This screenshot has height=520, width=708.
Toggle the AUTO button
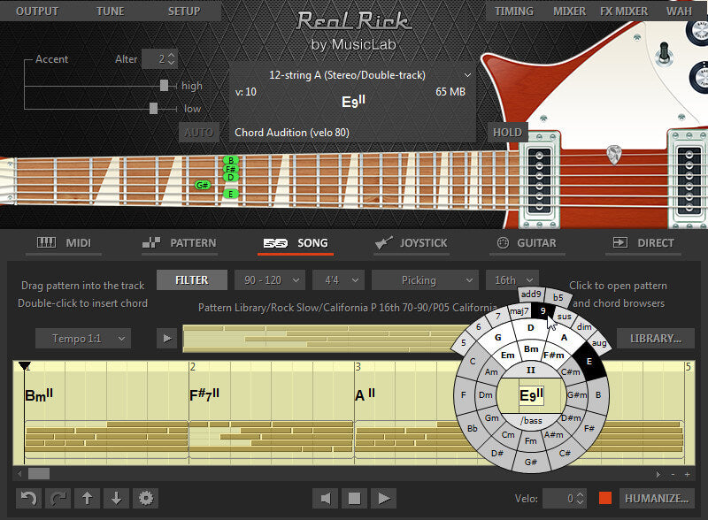(198, 133)
